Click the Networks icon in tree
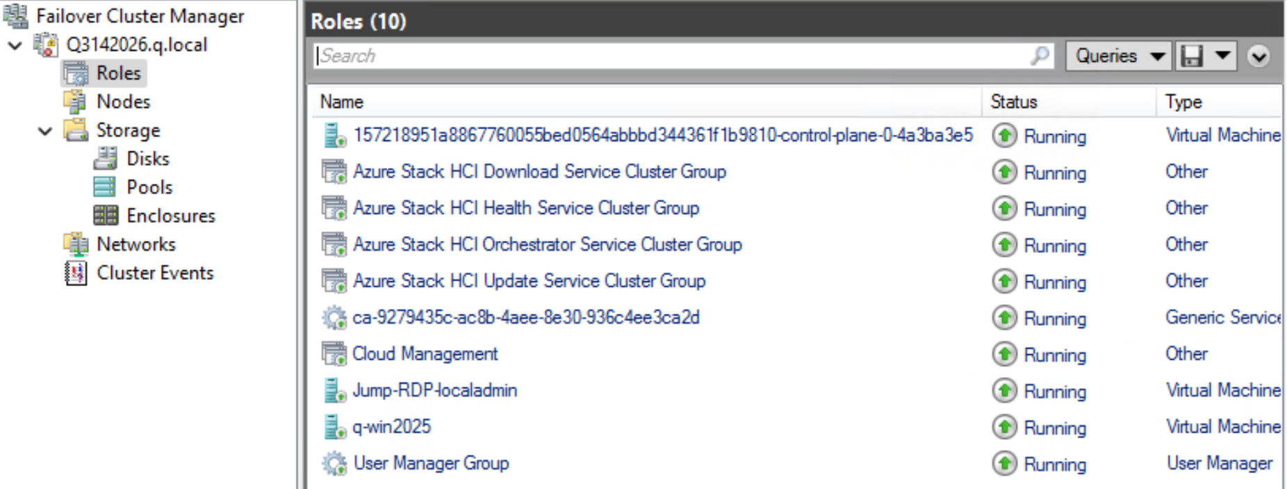Viewport: 1287px width, 489px height. (x=75, y=244)
